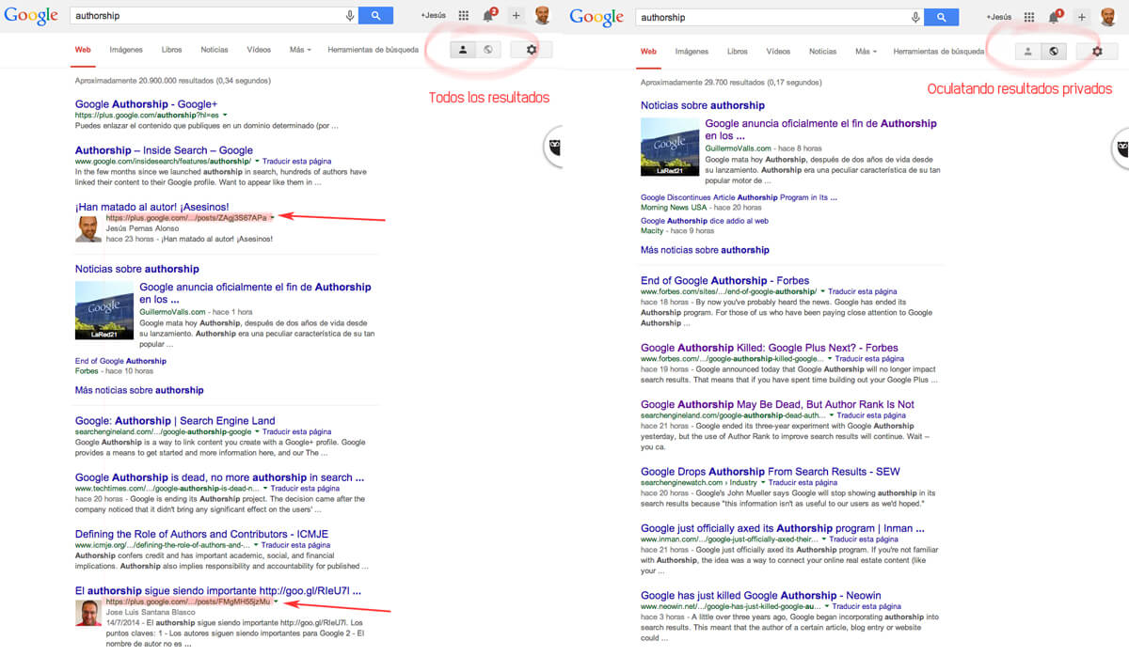
Task: Click the Google logo in the right page
Action: 596,17
